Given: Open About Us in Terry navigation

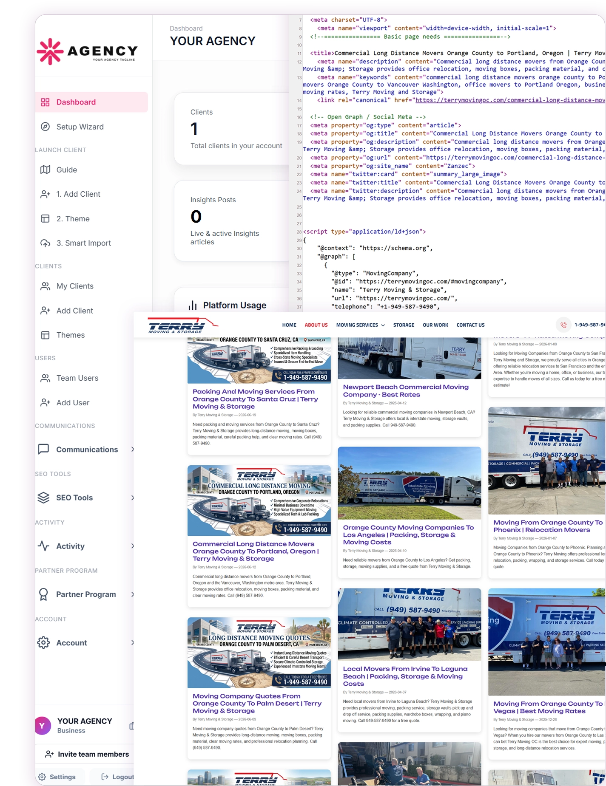Looking at the screenshot, I should (x=316, y=325).
